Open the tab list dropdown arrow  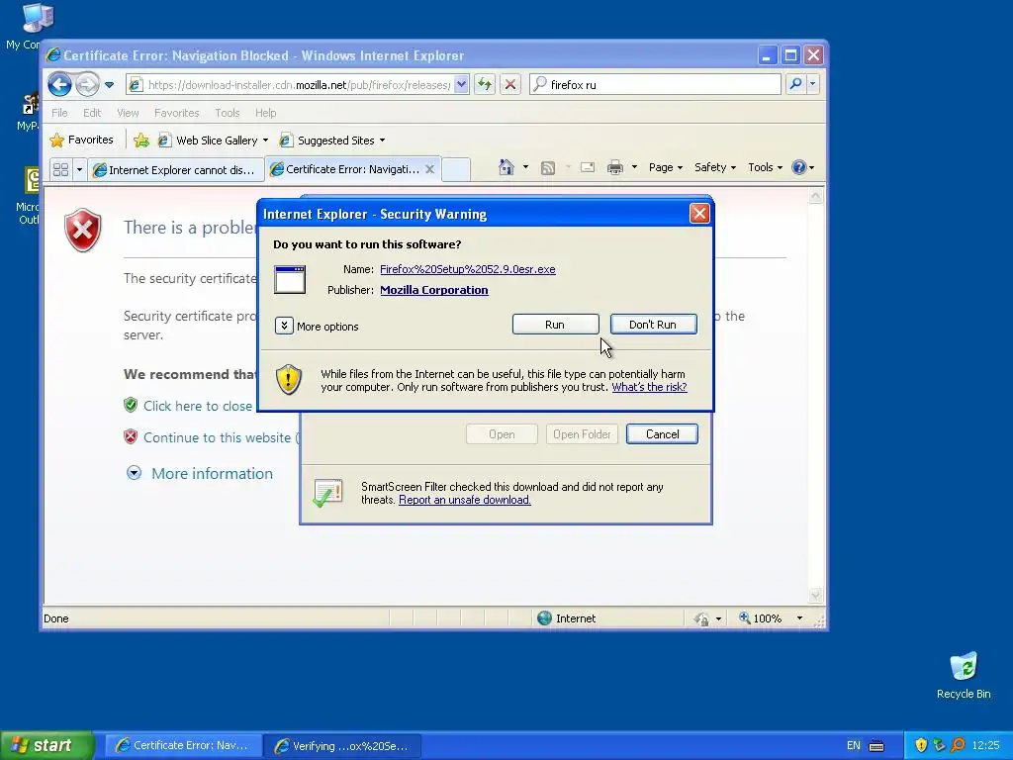[79, 170]
